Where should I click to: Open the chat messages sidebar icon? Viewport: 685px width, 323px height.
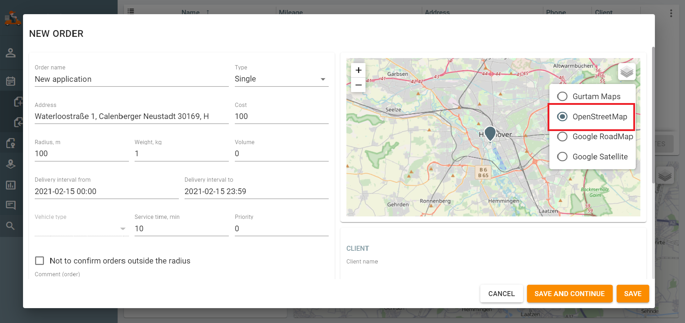(x=11, y=205)
